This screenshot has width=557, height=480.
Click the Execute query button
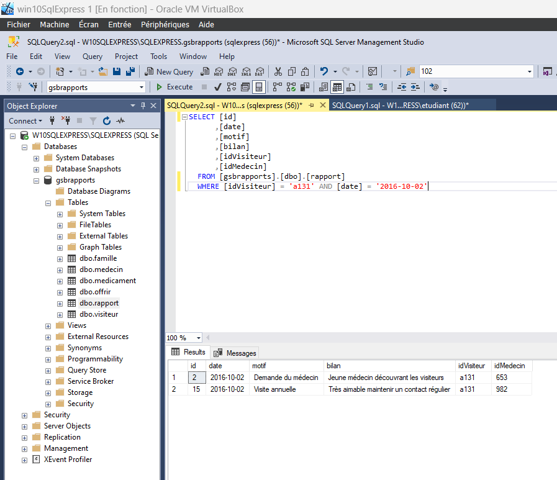(x=174, y=87)
